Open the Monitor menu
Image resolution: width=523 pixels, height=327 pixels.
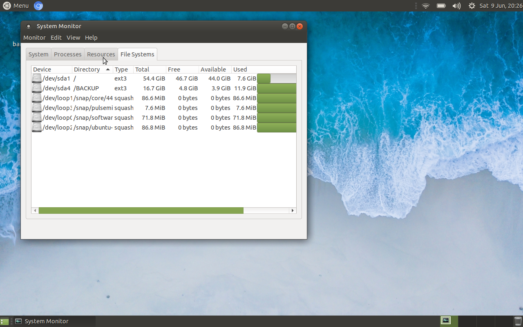(34, 38)
